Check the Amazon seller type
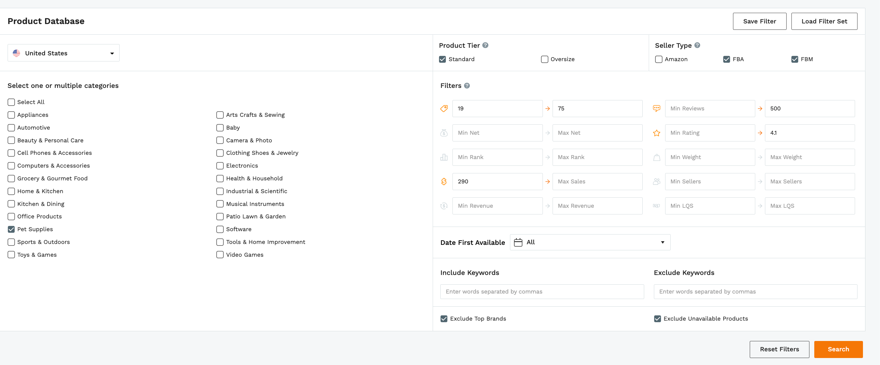 (658, 59)
